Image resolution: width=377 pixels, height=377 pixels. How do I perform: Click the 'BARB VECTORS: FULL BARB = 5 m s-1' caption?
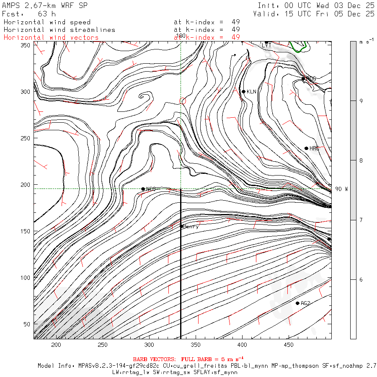point(188,359)
